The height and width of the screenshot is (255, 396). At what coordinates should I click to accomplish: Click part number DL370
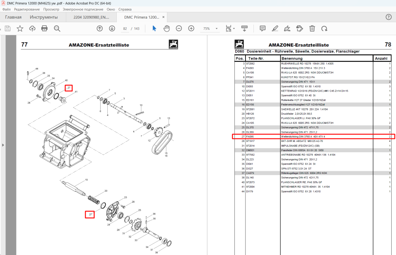coord(250,128)
